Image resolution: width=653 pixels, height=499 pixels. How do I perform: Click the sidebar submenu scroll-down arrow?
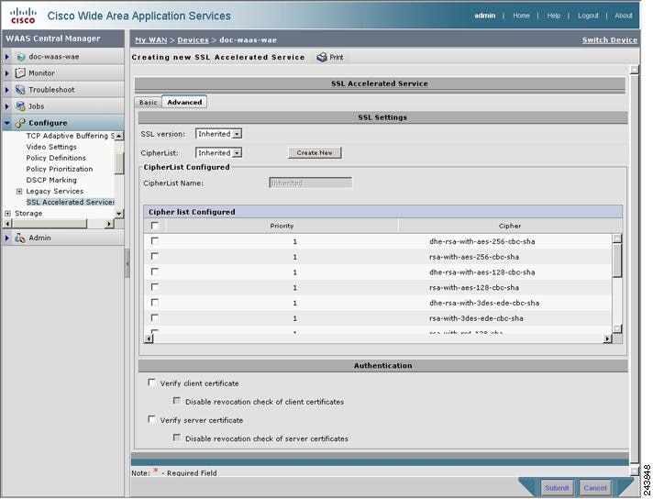click(x=119, y=213)
